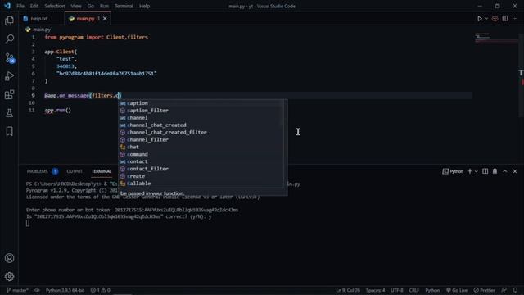This screenshot has height=295, width=524.
Task: Close the terminal panel
Action: (x=515, y=171)
